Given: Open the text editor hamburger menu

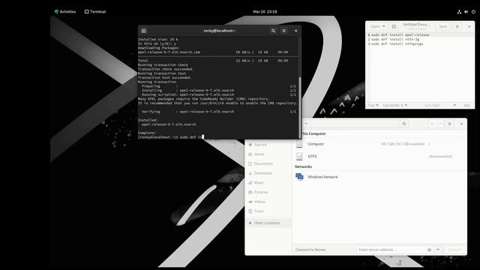Looking at the screenshot, I should (x=457, y=27).
